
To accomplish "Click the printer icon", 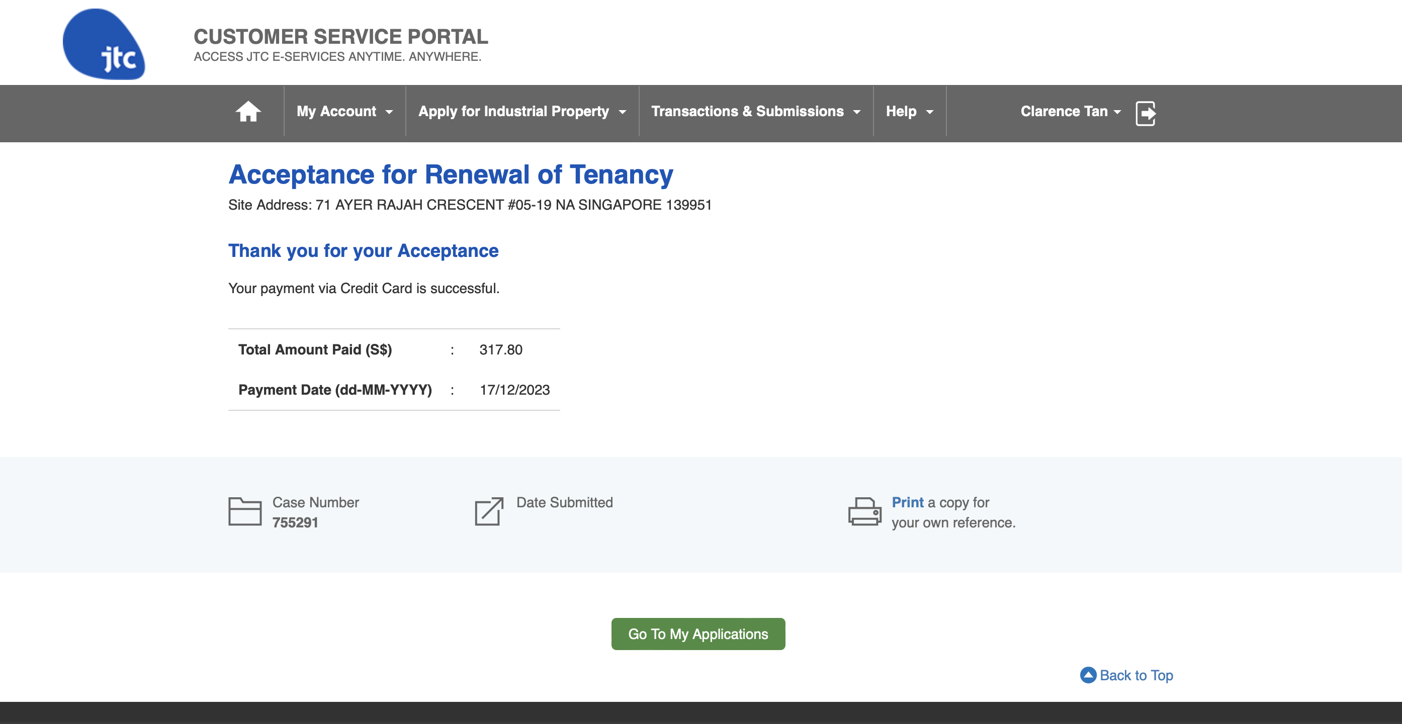I will (x=864, y=511).
